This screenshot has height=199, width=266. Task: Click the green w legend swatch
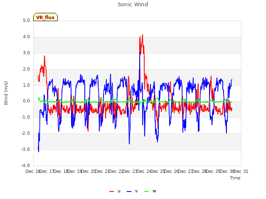146,192
